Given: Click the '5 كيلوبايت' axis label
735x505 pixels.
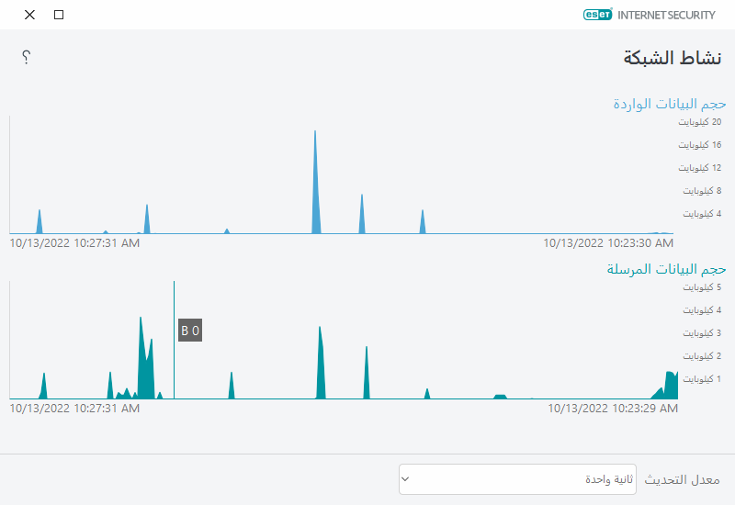Looking at the screenshot, I should pos(702,287).
